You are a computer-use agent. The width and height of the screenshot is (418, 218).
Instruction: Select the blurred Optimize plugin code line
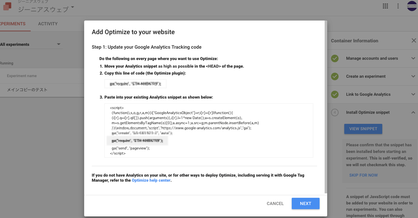(x=135, y=84)
